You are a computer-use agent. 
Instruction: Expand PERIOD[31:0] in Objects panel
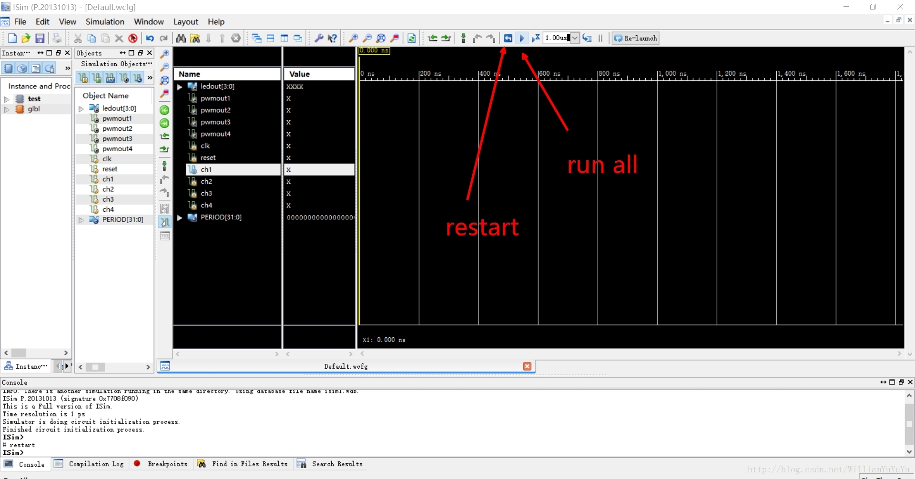pyautogui.click(x=81, y=220)
